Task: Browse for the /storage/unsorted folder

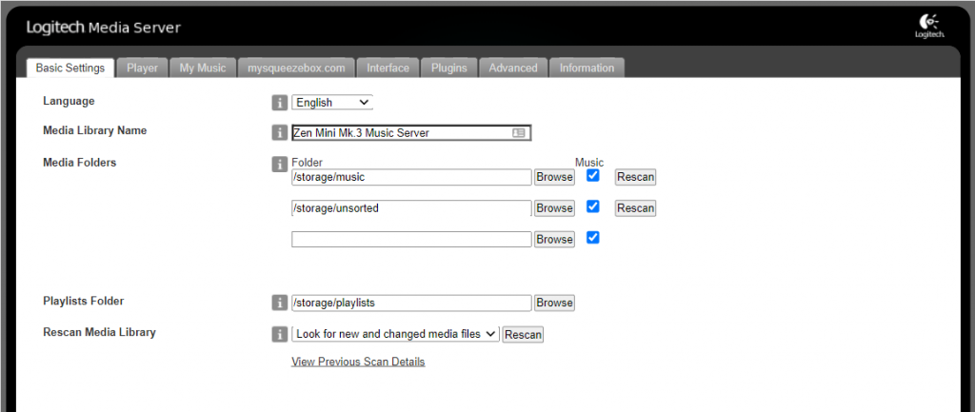Action: pyautogui.click(x=554, y=208)
